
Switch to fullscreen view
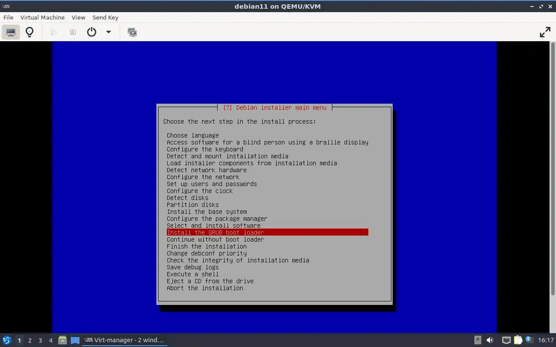point(545,32)
